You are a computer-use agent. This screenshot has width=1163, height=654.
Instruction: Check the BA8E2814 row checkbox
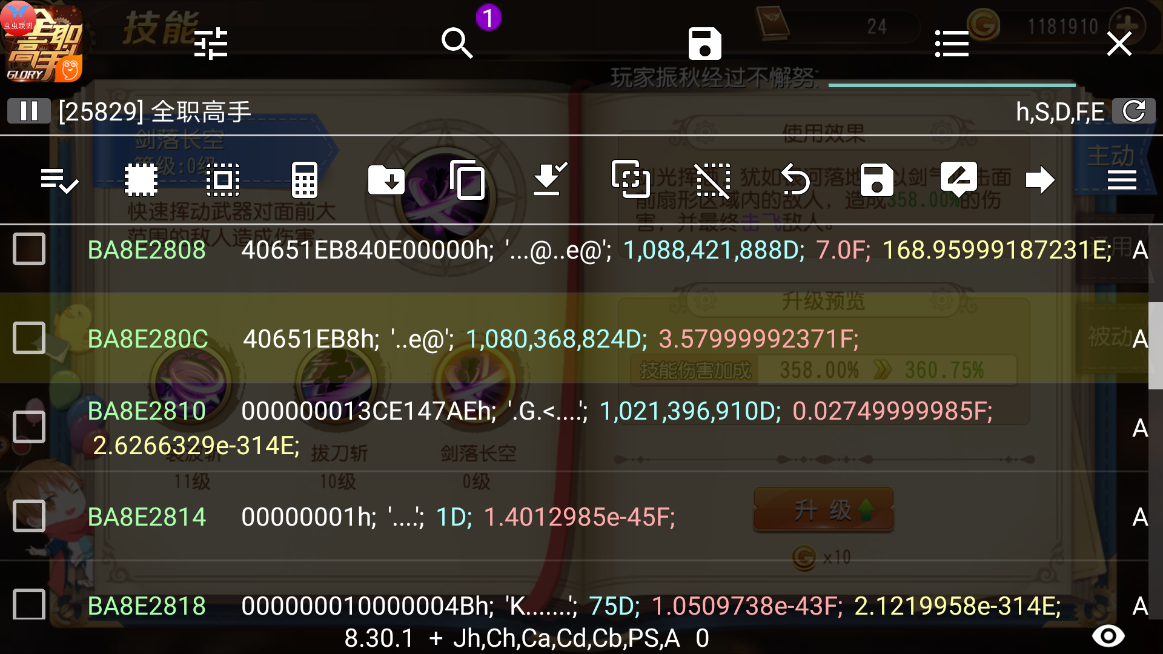pyautogui.click(x=29, y=516)
